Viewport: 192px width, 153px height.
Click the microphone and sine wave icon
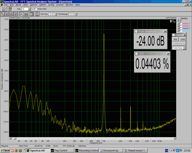[173, 21]
